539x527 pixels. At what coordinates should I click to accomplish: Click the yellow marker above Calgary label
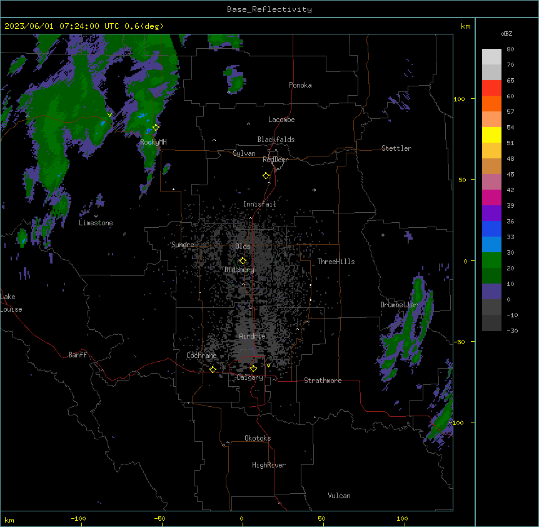253,369
